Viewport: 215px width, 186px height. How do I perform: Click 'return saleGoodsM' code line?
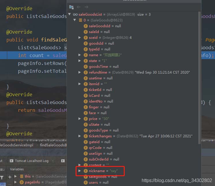[42, 110]
